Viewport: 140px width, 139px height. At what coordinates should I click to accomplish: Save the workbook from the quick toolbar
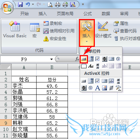[20, 4]
